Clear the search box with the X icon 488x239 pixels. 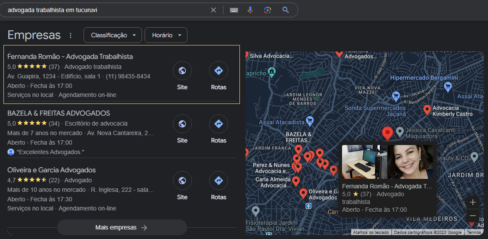(x=213, y=10)
